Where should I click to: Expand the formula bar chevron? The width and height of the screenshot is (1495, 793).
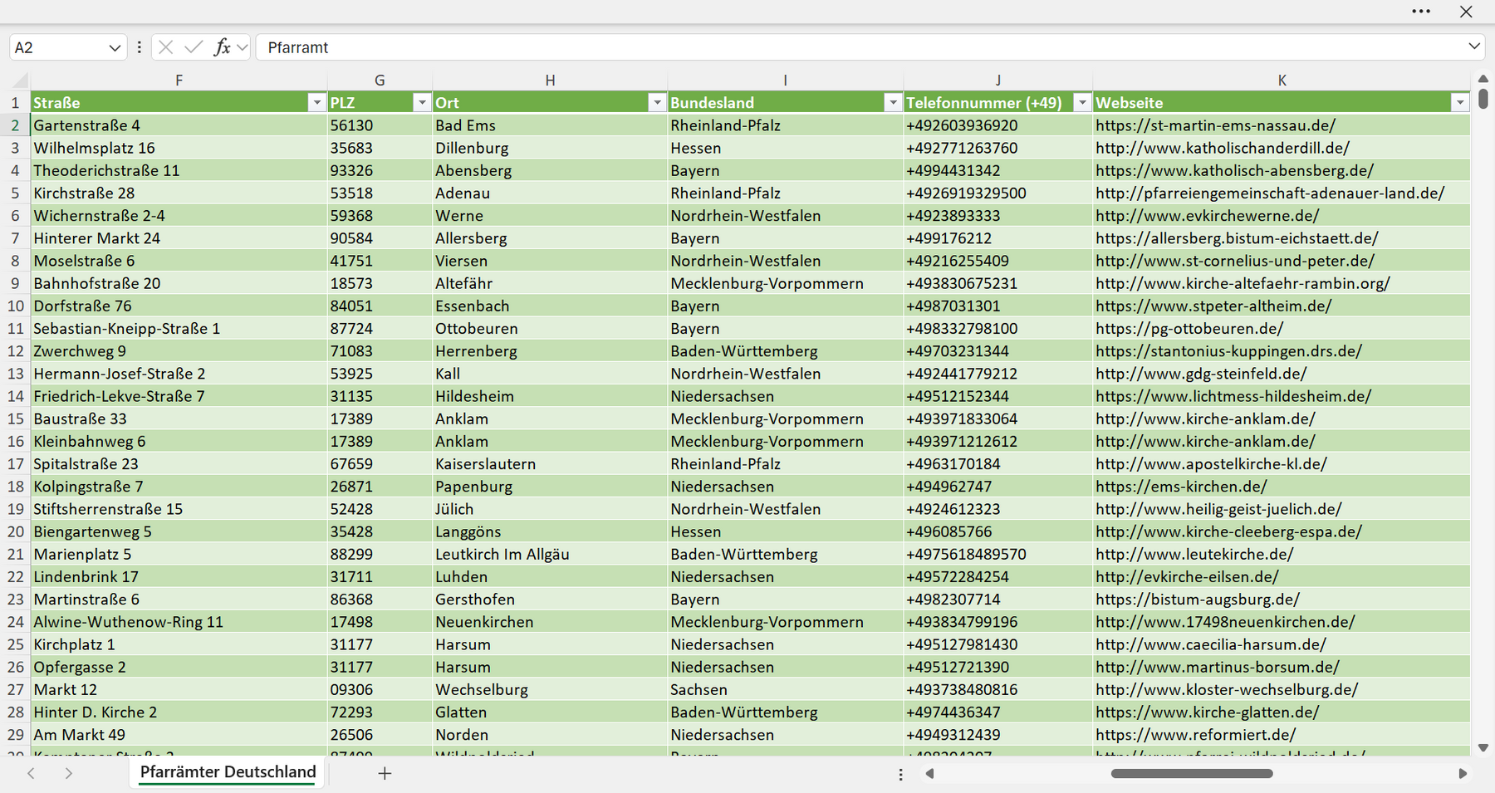[1474, 47]
